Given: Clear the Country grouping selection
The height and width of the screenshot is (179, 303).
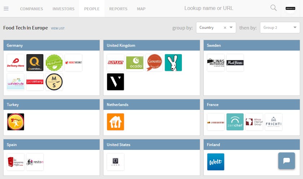Looking at the screenshot, I should pyautogui.click(x=225, y=28).
